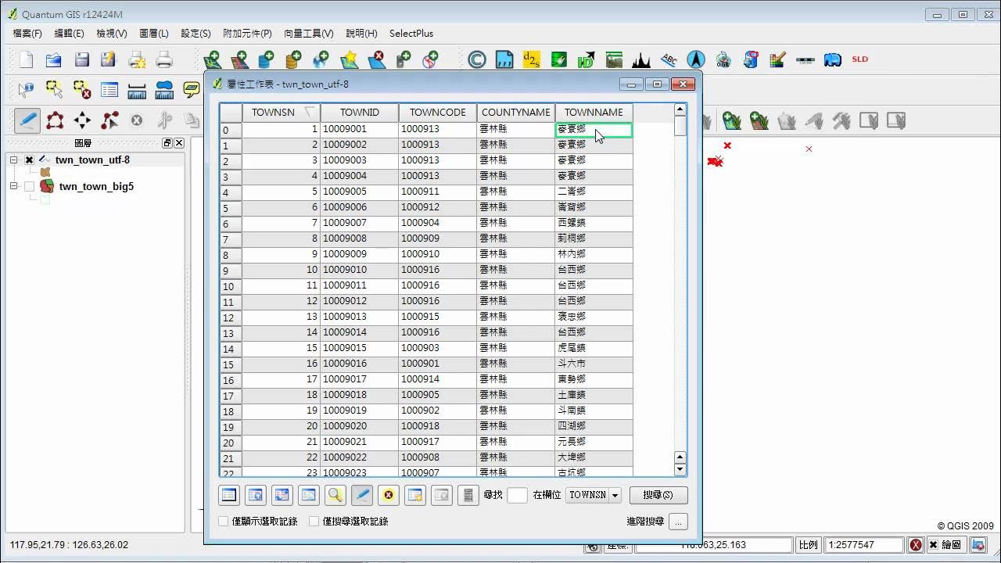Sort by COUNTYNAME column header

(x=516, y=113)
